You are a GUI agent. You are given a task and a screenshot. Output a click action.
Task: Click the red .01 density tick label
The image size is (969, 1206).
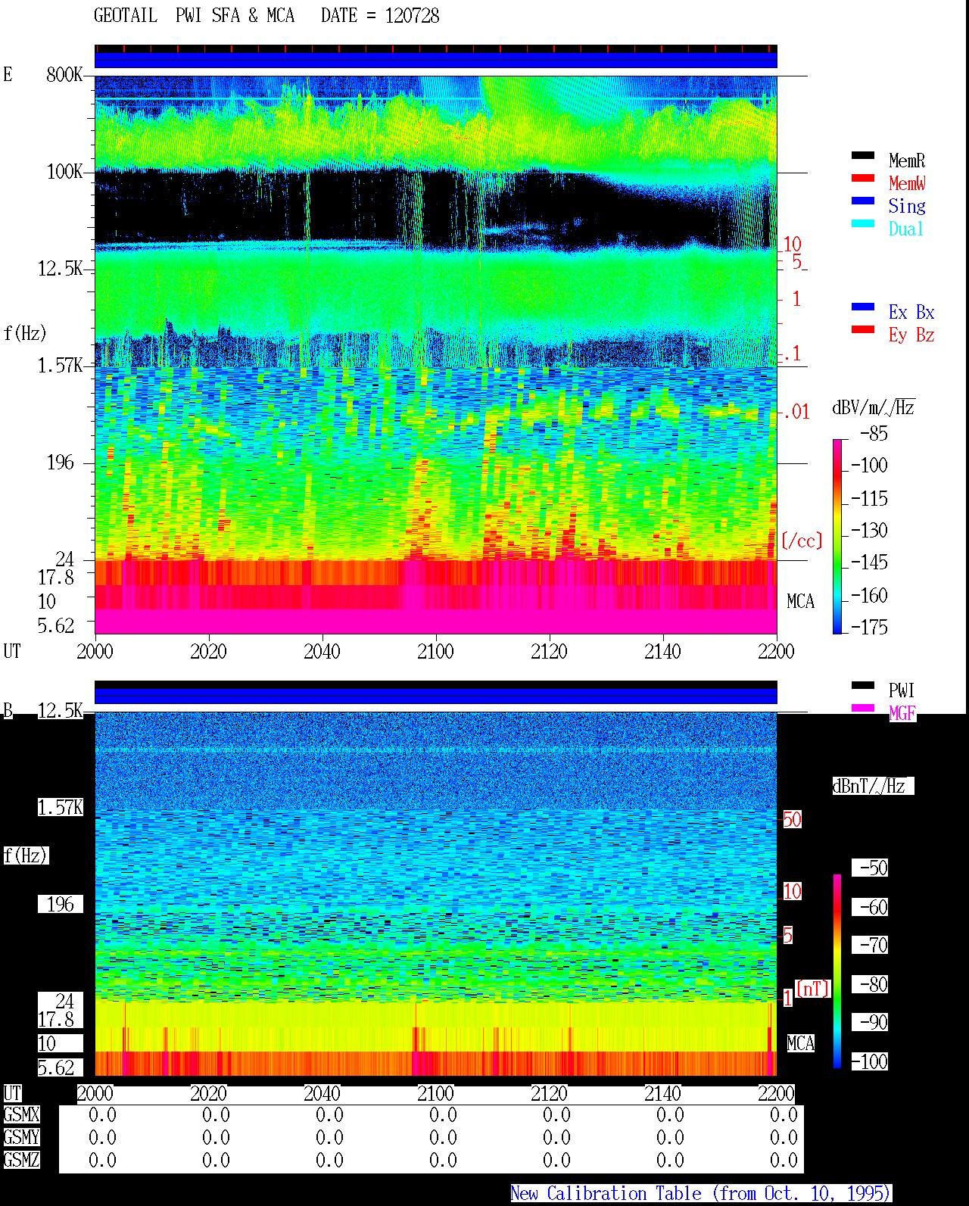(x=796, y=412)
